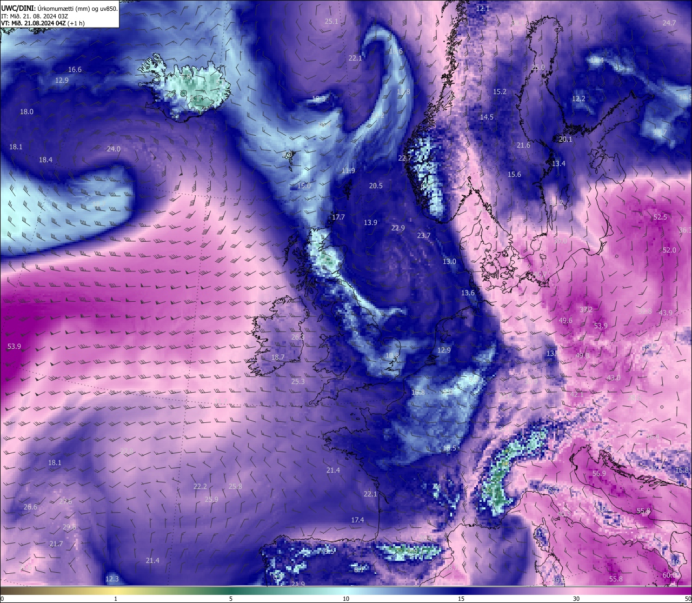Click the 13.9 value label

tap(370, 223)
